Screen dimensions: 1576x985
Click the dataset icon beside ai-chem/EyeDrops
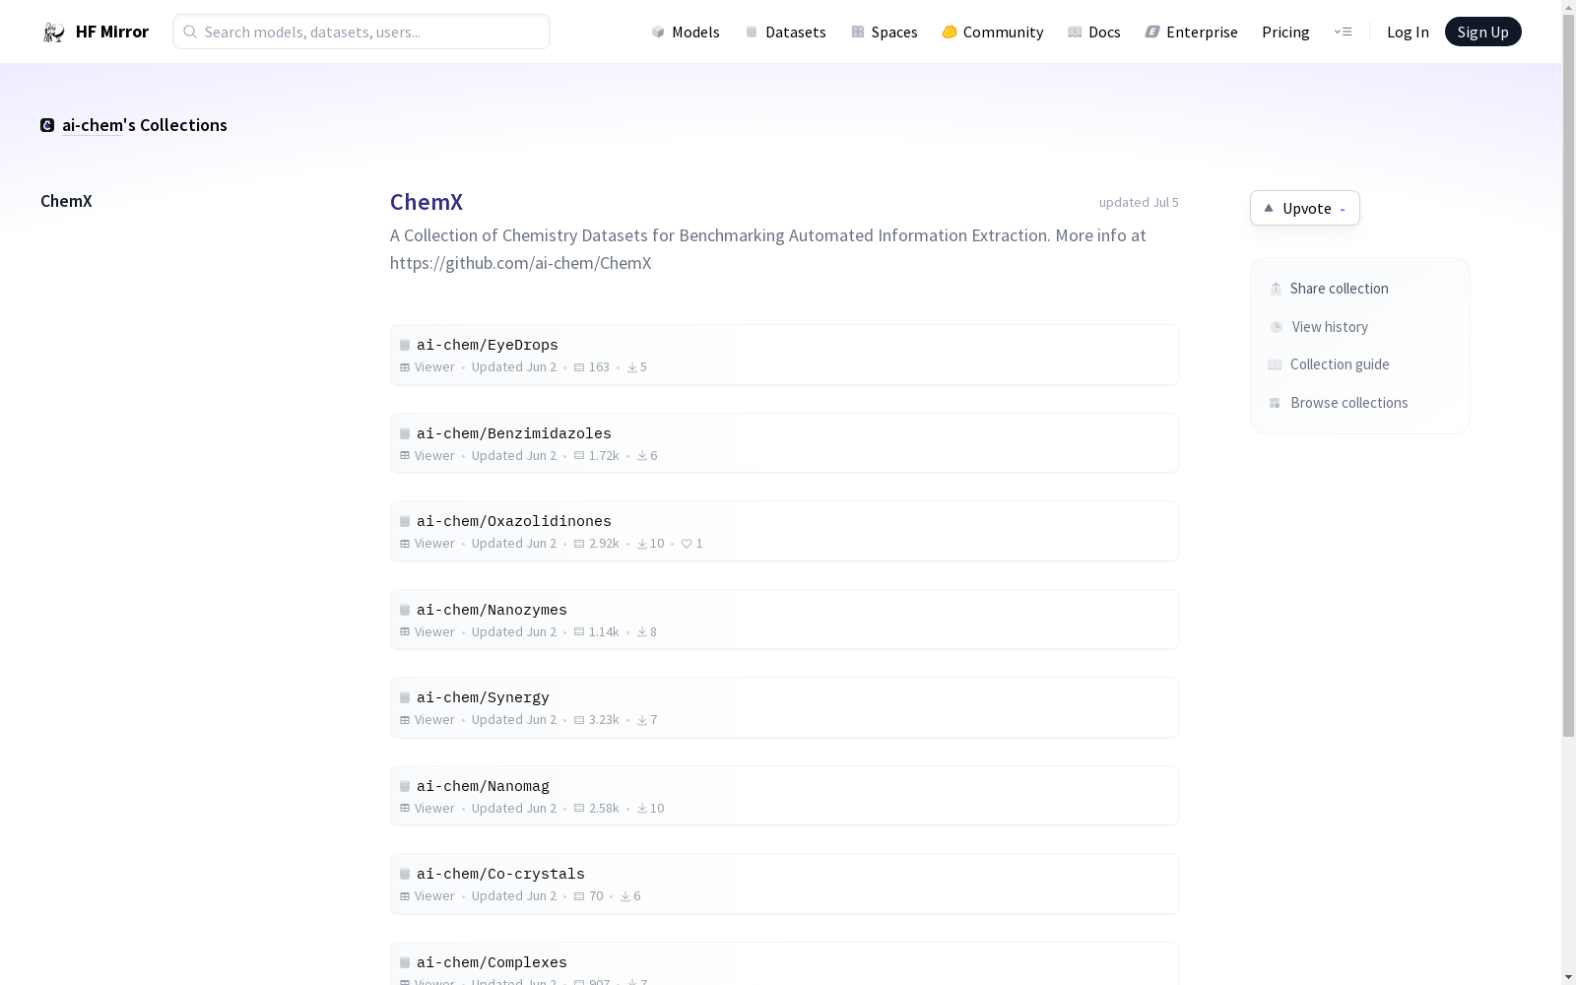click(405, 346)
